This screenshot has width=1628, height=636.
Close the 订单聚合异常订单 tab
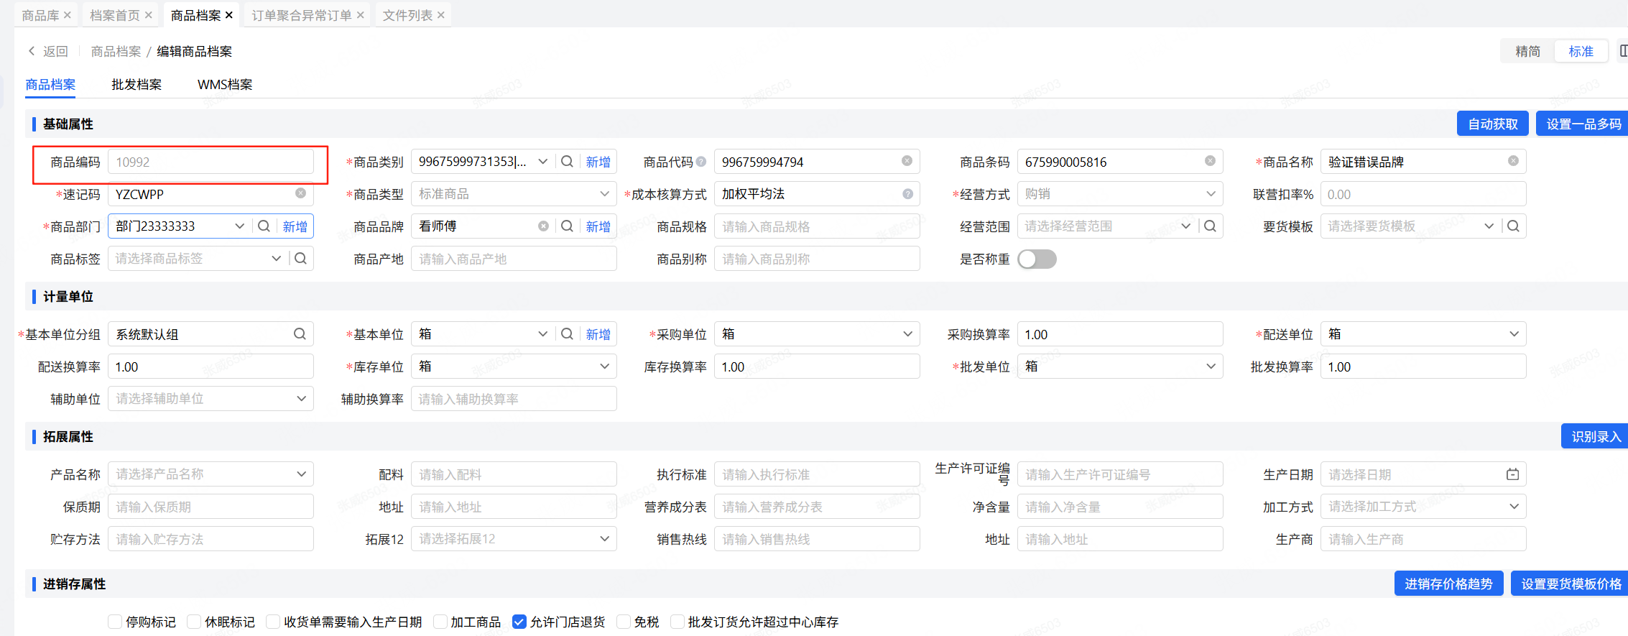click(x=361, y=15)
